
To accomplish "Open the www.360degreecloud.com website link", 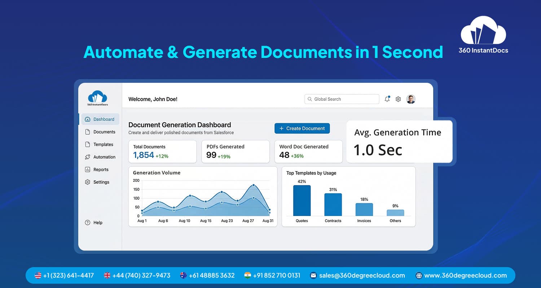I will point(466,275).
